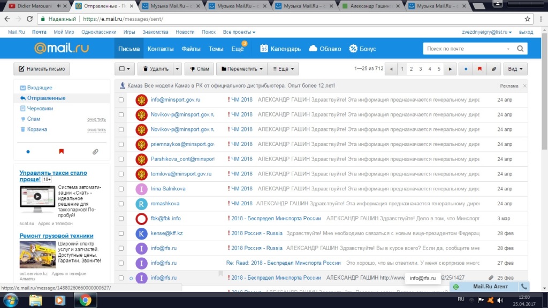
Task: Open the Черновики folder
Action: (x=40, y=109)
